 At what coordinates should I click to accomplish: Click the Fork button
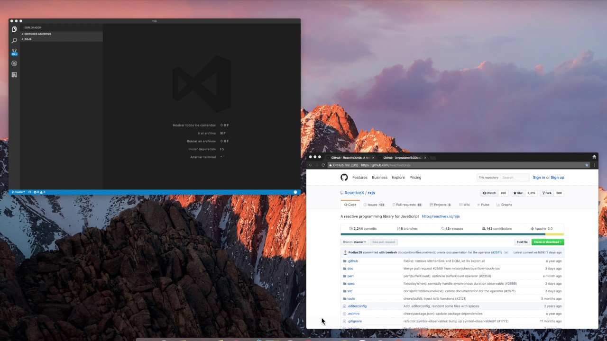[x=547, y=193]
